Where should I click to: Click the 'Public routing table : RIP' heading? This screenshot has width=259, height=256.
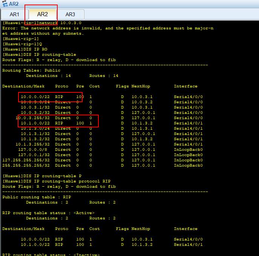(37, 197)
